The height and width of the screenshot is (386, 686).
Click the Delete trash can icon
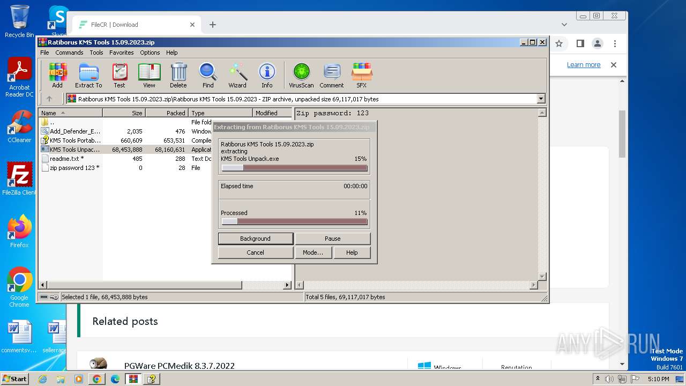pyautogui.click(x=178, y=75)
